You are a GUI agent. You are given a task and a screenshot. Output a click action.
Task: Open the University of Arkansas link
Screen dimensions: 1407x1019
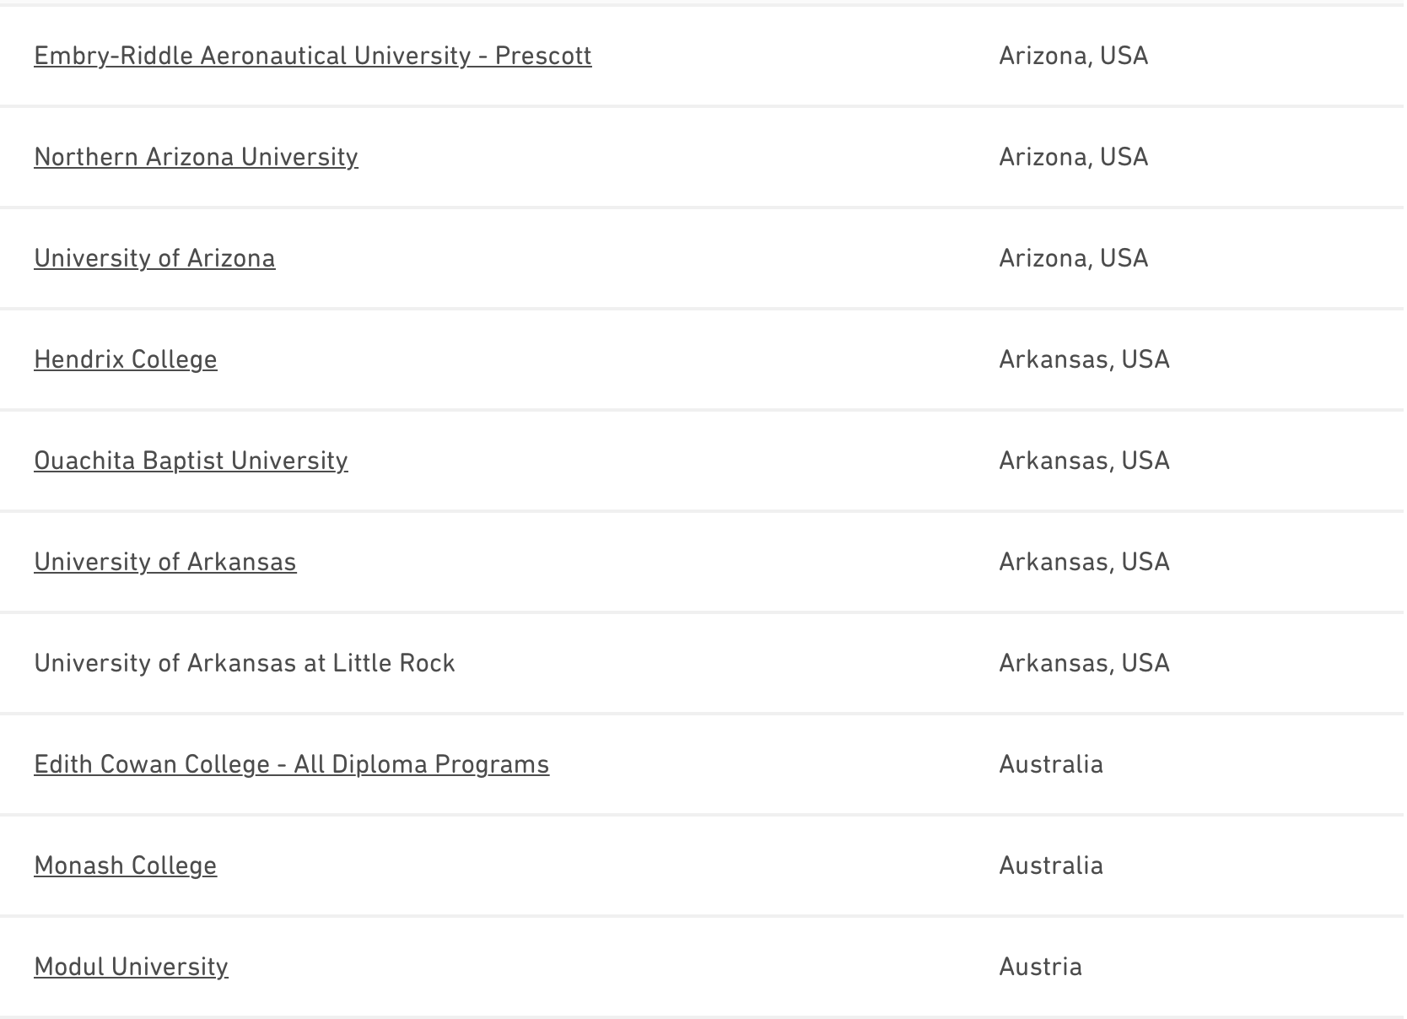(x=165, y=562)
